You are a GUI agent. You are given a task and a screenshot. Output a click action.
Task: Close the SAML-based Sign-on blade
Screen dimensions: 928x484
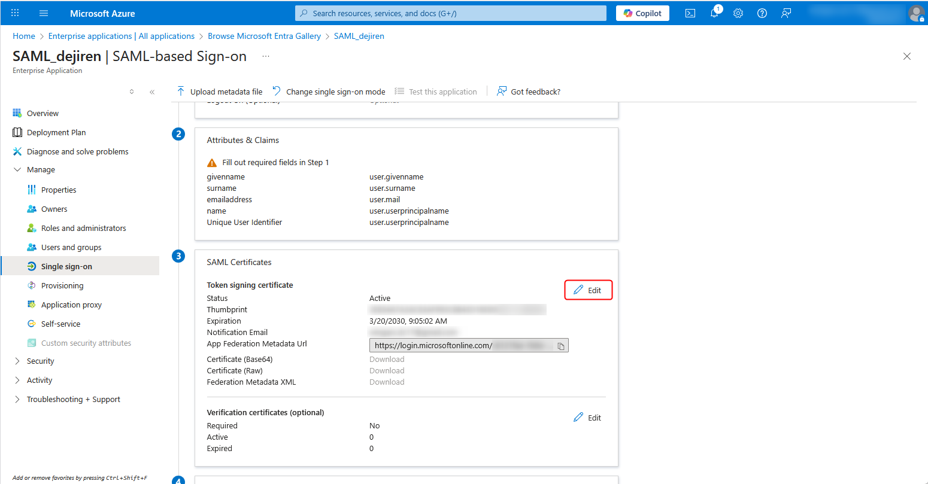(x=907, y=56)
